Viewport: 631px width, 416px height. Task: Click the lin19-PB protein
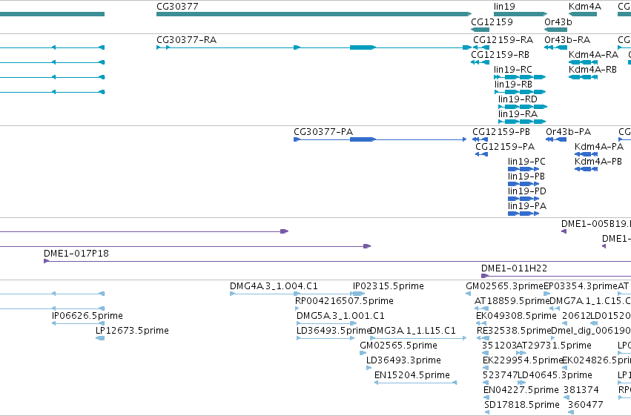point(523,184)
